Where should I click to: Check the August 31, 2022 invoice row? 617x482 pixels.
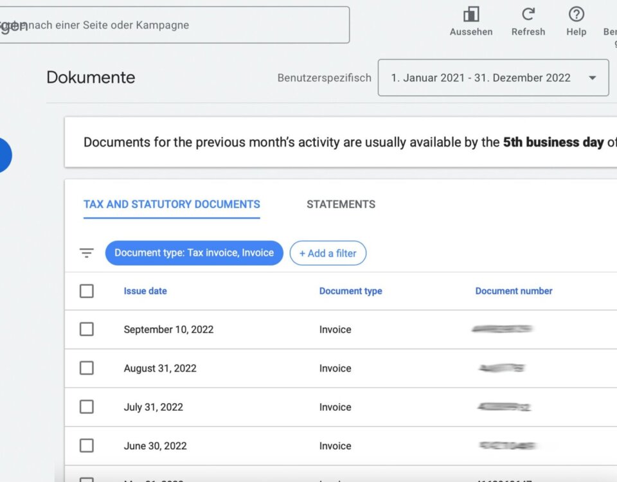[x=87, y=368]
